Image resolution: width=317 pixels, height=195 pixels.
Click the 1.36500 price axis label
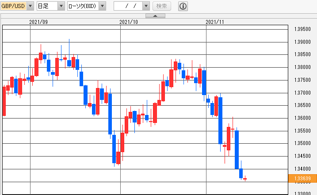(x=302, y=105)
